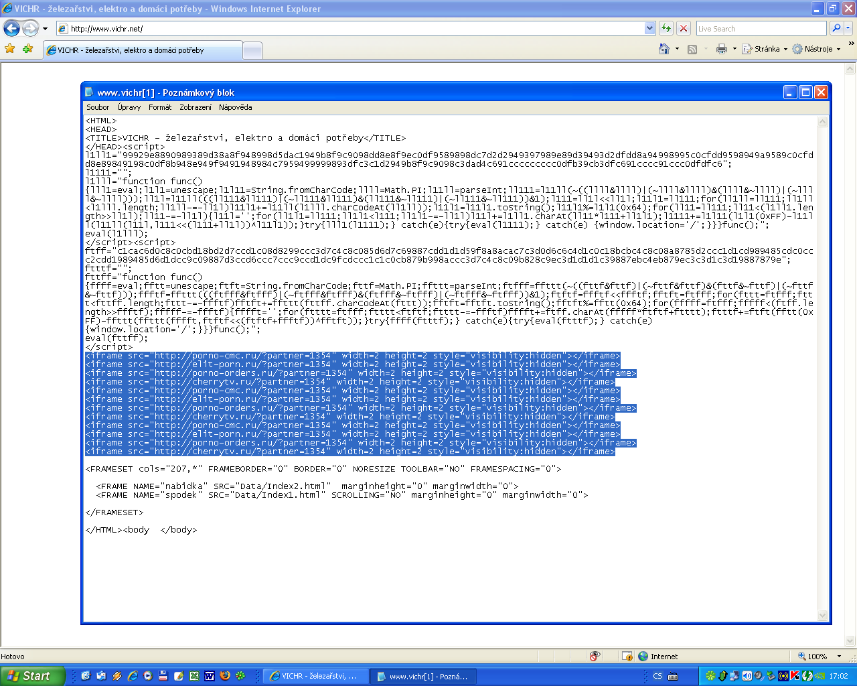This screenshot has height=686, width=857.
Task: Stop loading with the red X button
Action: pyautogui.click(x=683, y=28)
